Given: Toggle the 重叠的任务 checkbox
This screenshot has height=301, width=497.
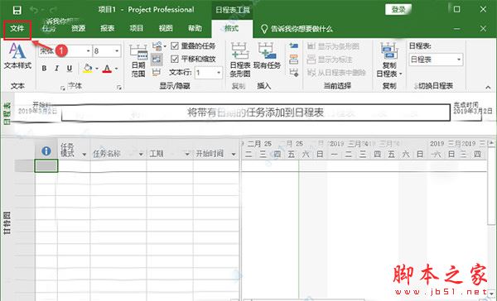Looking at the screenshot, I should point(175,46).
